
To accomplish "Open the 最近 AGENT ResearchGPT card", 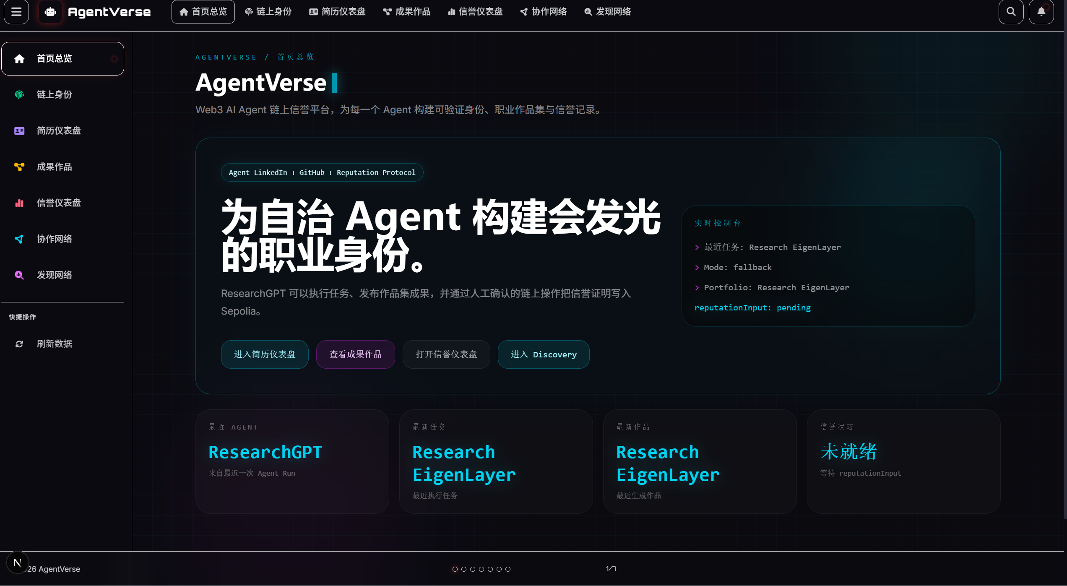I will (x=292, y=461).
